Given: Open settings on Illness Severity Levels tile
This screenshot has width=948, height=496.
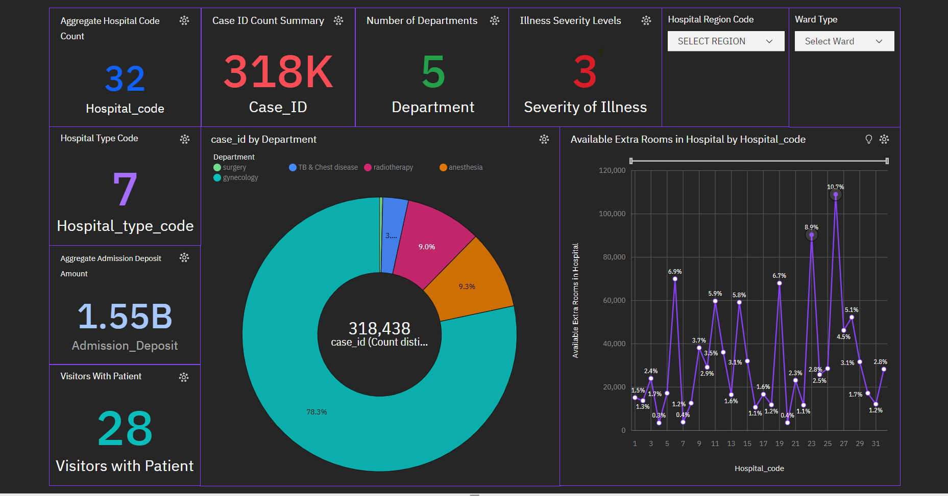Looking at the screenshot, I should 646,20.
